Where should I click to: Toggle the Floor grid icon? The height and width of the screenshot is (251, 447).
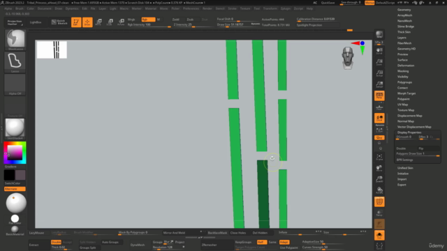click(x=379, y=107)
